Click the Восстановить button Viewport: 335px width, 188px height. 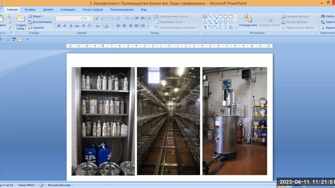40,22
